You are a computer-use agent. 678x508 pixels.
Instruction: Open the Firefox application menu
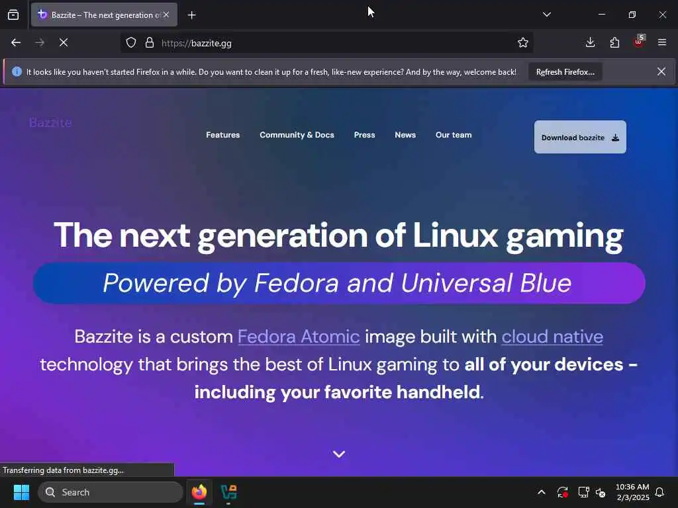click(x=662, y=43)
